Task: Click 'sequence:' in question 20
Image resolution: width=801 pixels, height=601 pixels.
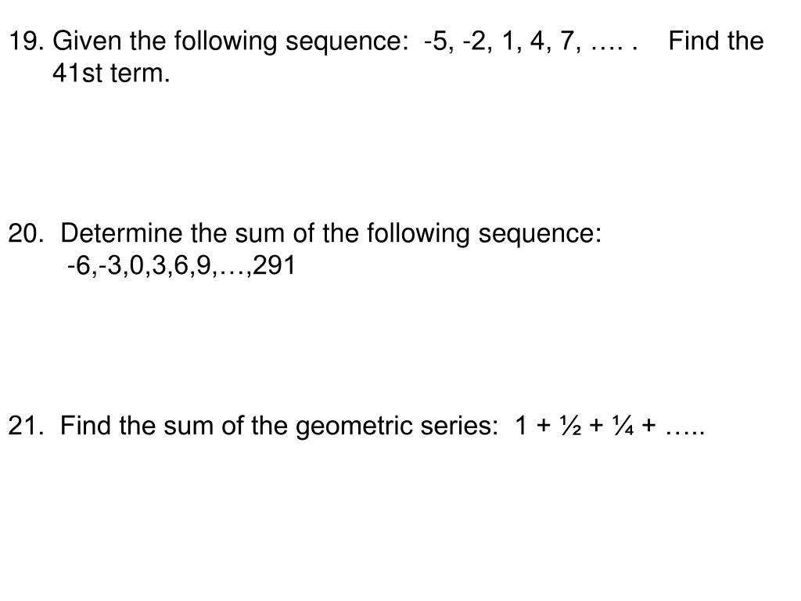Action: 540,235
